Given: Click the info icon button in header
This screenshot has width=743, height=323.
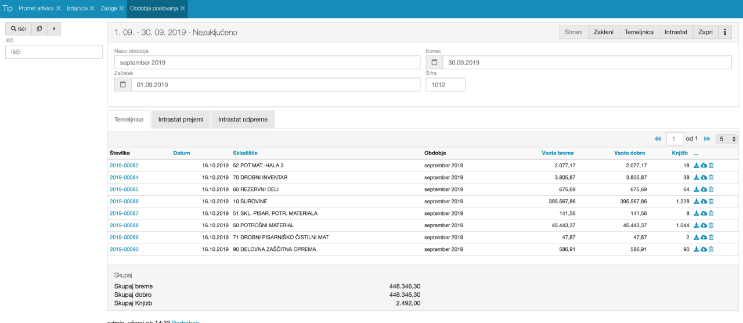Looking at the screenshot, I should click(725, 33).
